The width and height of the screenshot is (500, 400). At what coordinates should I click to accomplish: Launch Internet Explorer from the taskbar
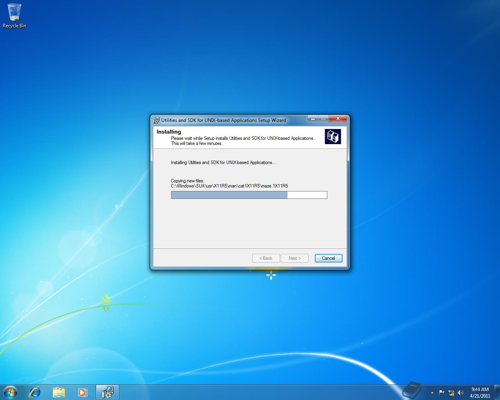[35, 392]
